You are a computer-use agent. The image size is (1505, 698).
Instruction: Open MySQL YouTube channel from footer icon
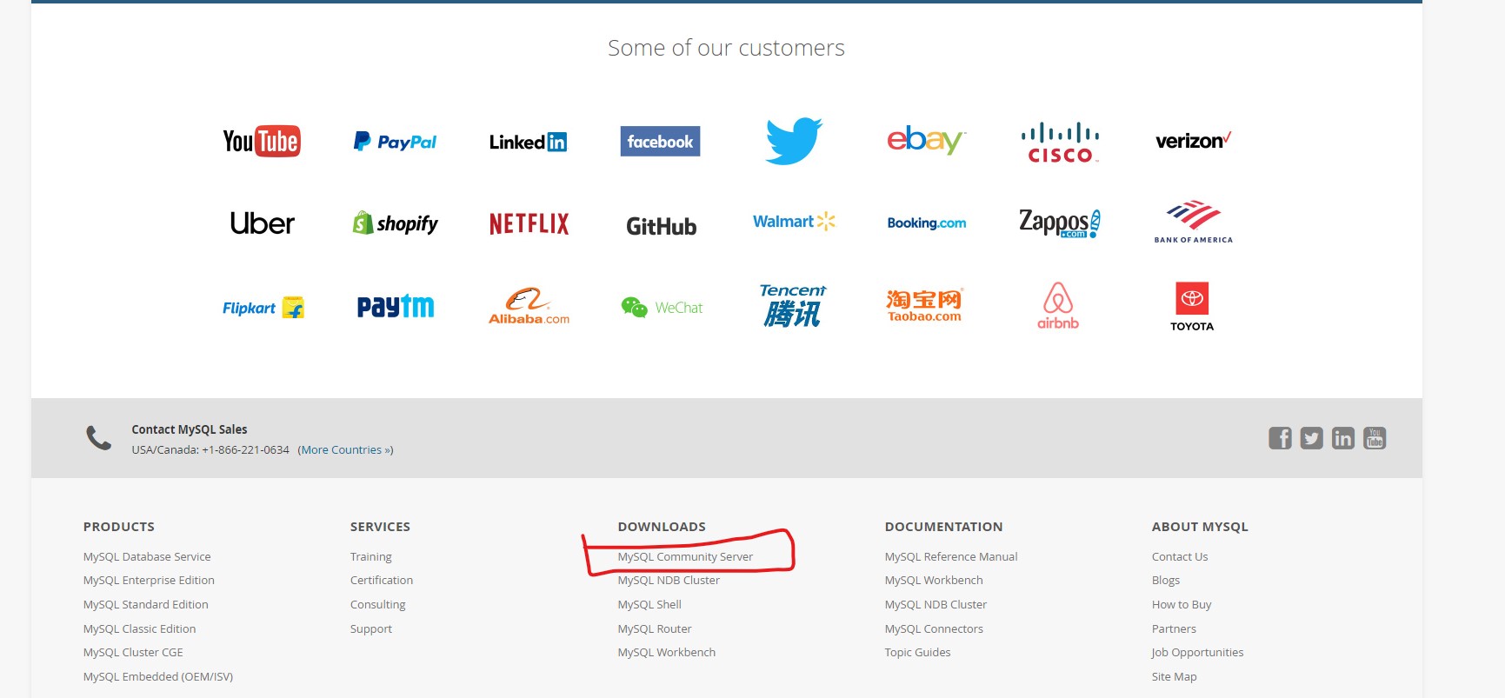tap(1375, 438)
